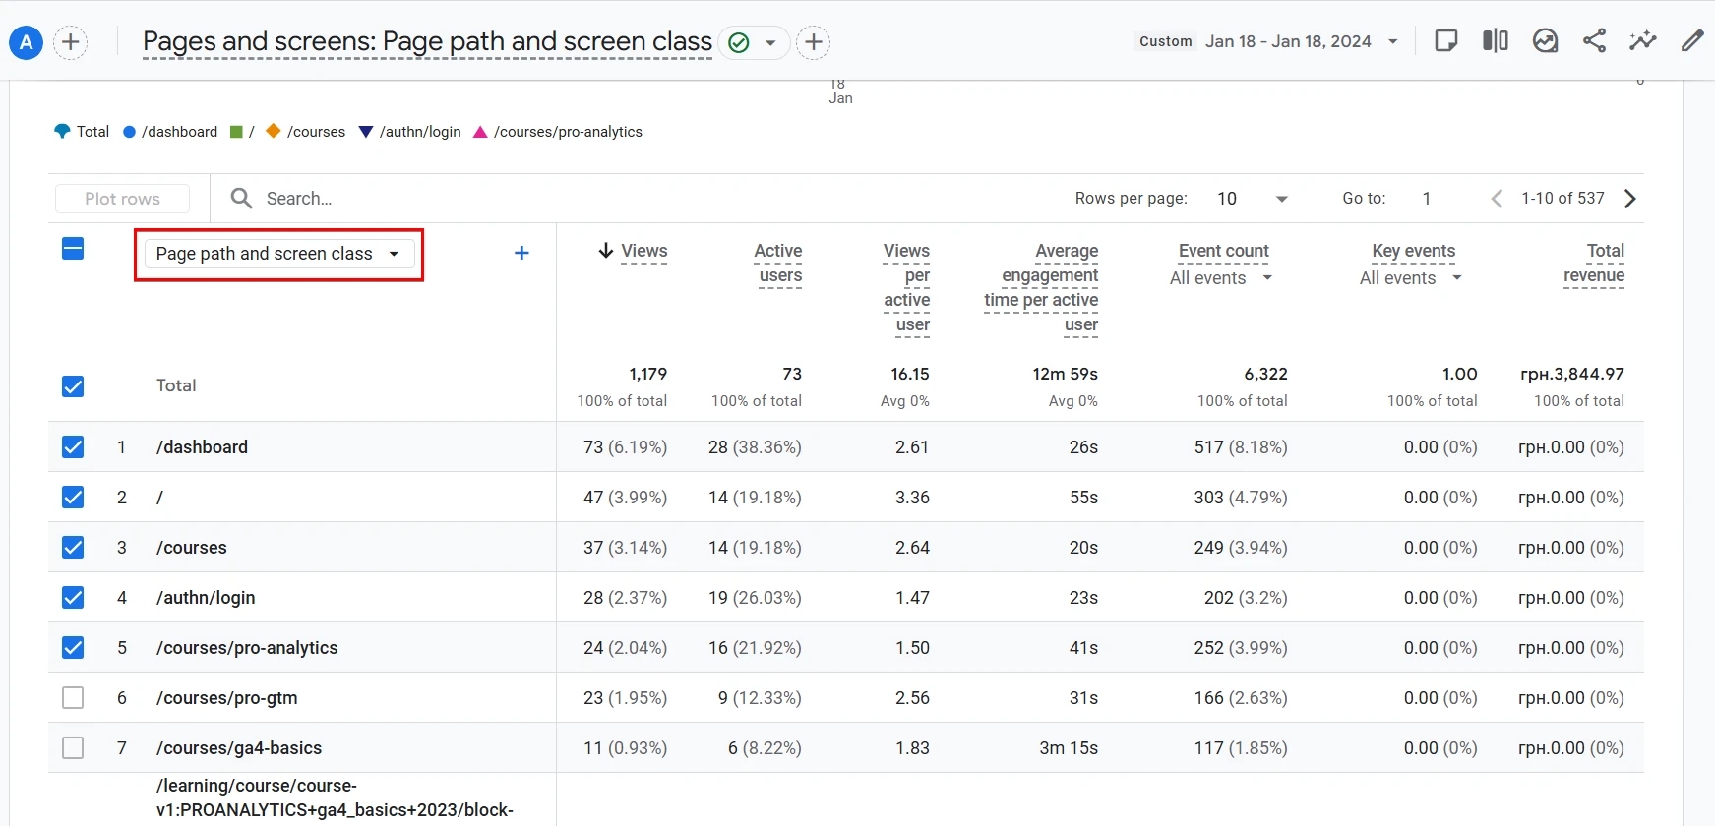The height and width of the screenshot is (826, 1715).
Task: Sort by Total revenue column header
Action: pos(1595,264)
